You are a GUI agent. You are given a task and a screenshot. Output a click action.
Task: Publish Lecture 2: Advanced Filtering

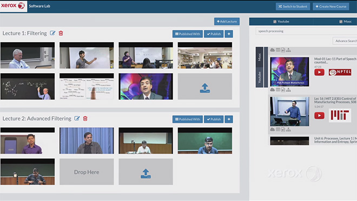[x=214, y=119]
